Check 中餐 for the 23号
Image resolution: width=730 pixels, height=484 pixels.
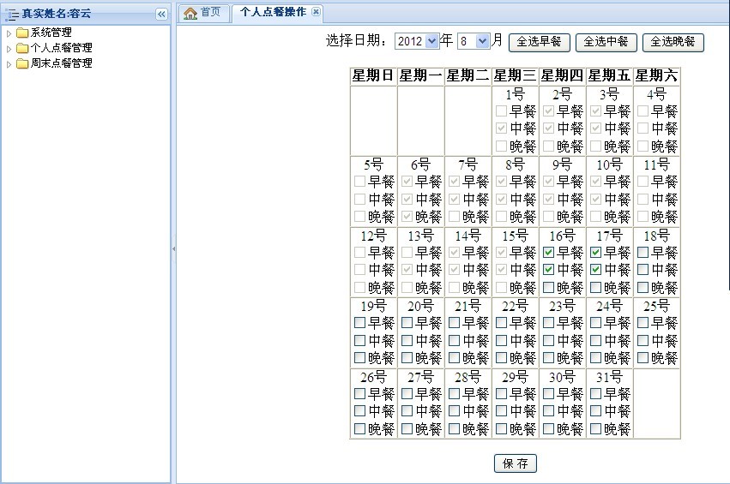click(548, 341)
